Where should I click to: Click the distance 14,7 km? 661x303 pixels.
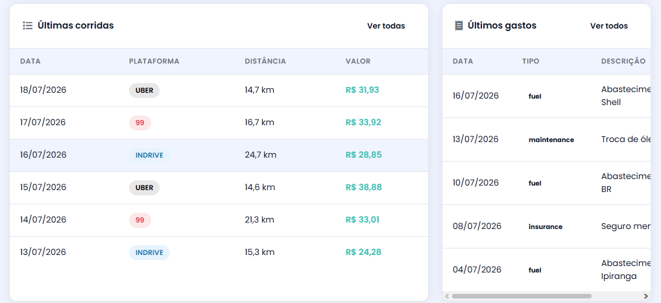[x=259, y=90]
